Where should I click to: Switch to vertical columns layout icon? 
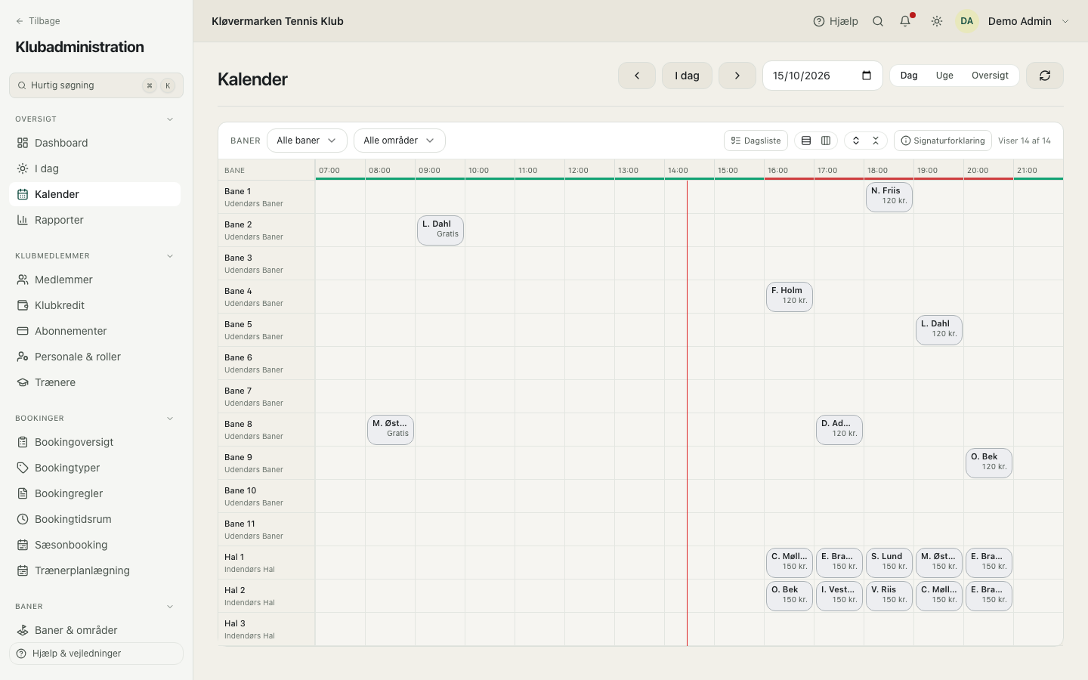(826, 141)
